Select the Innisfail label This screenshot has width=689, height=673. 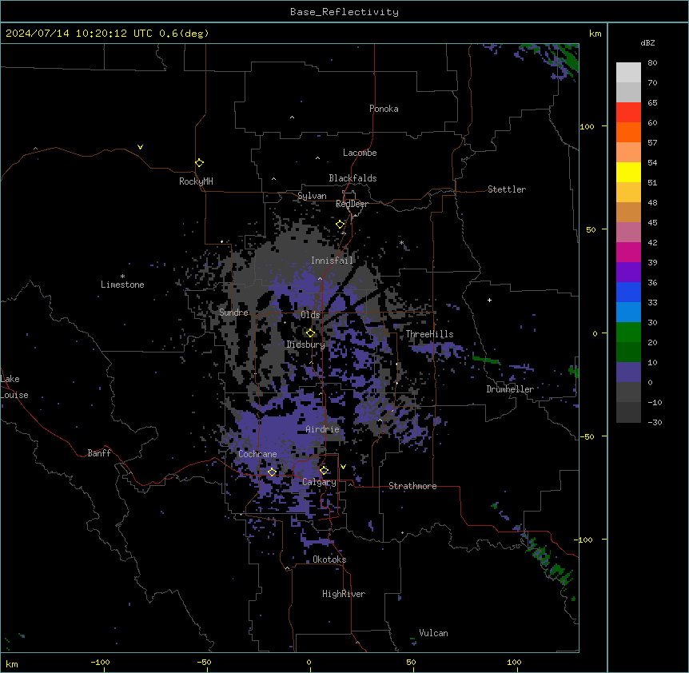[332, 261]
